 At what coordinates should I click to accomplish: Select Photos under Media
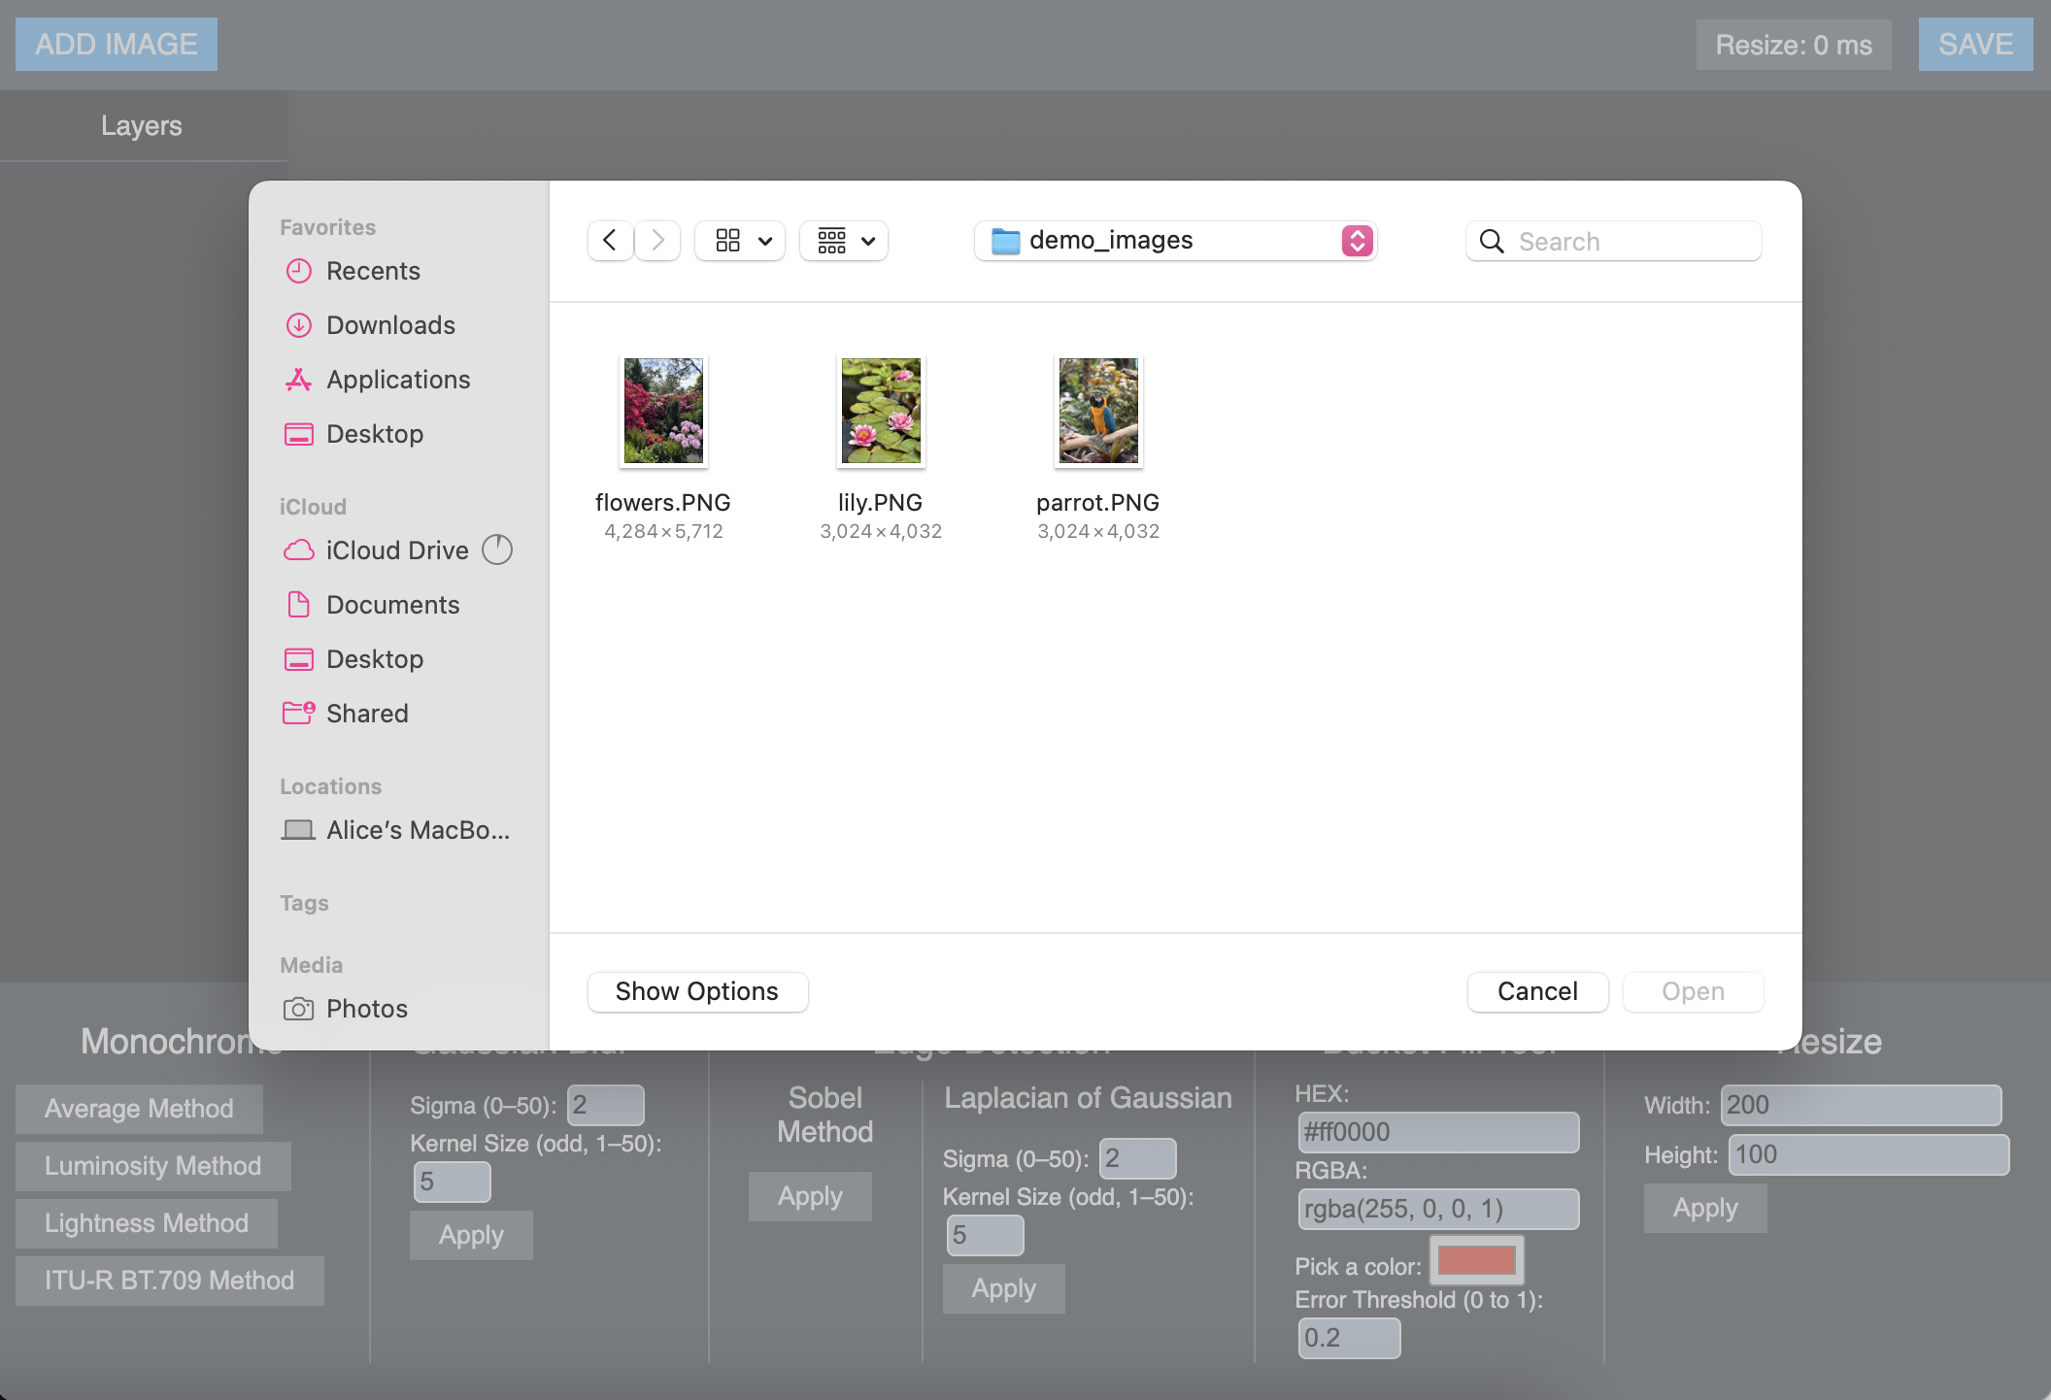pyautogui.click(x=366, y=1009)
